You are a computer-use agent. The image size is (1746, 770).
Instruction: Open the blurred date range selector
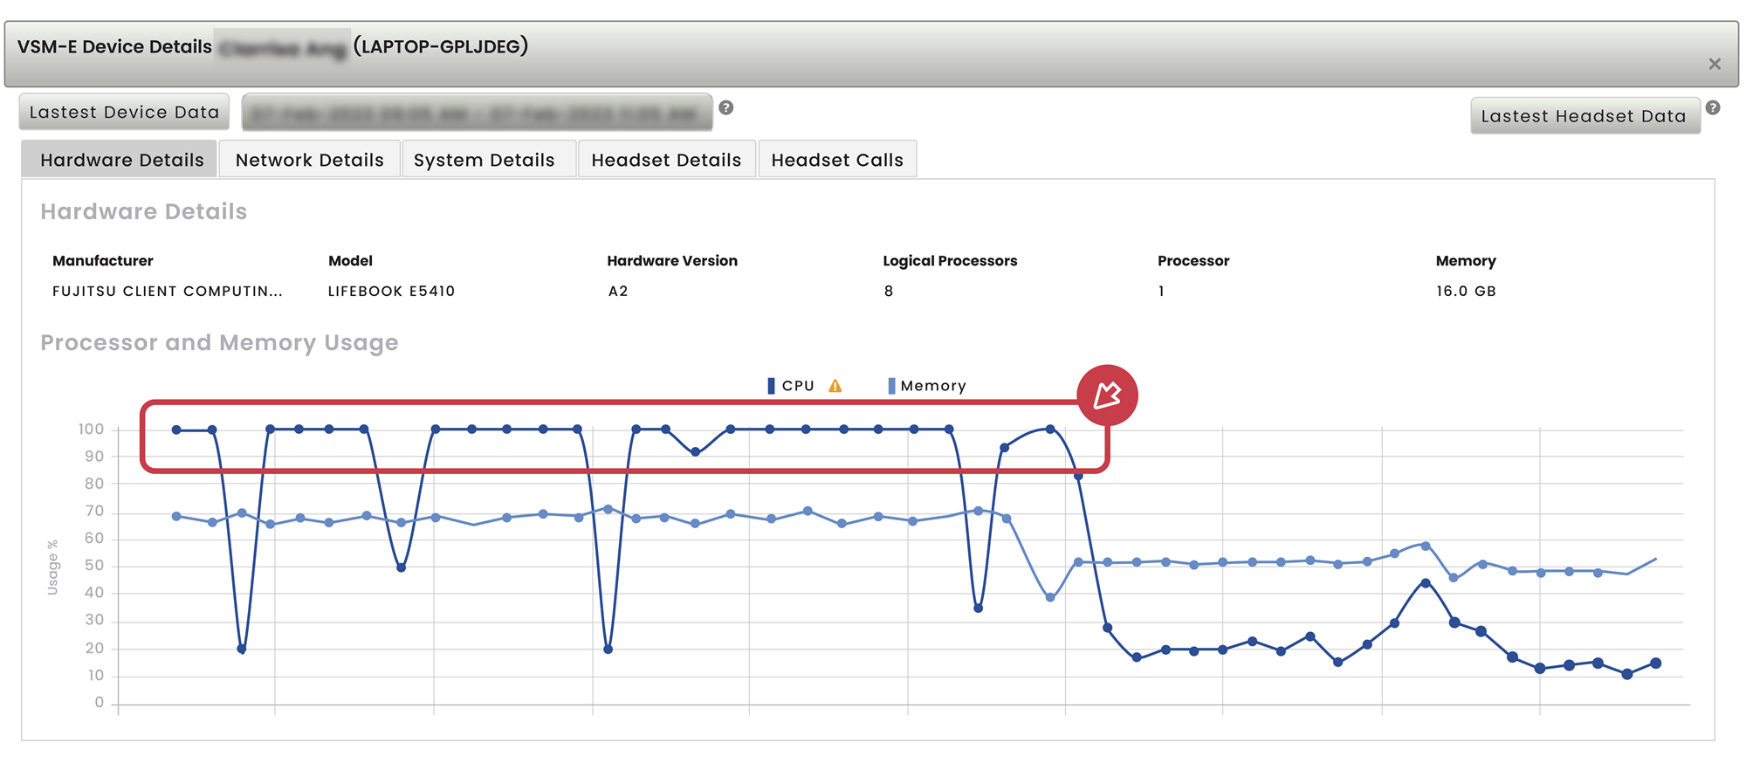click(477, 113)
